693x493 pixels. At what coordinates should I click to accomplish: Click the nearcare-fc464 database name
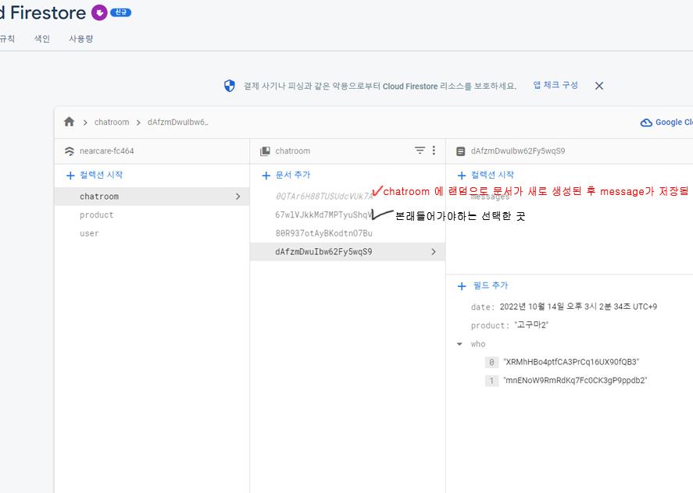(106, 151)
